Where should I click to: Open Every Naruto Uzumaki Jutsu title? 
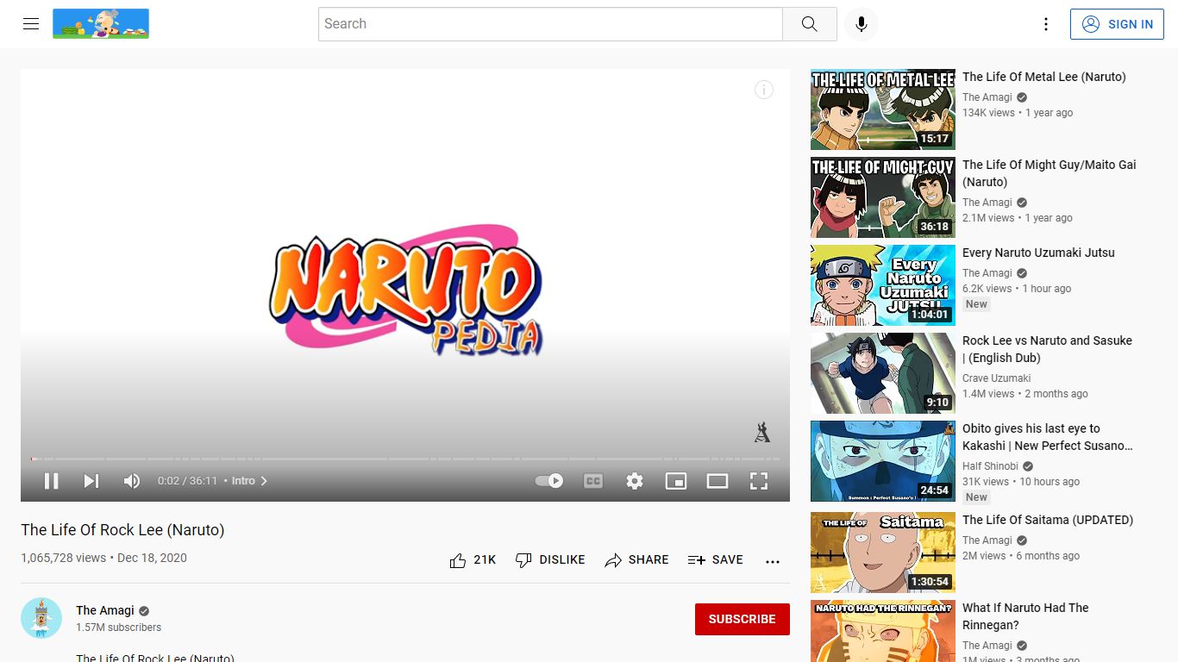[x=1038, y=253]
